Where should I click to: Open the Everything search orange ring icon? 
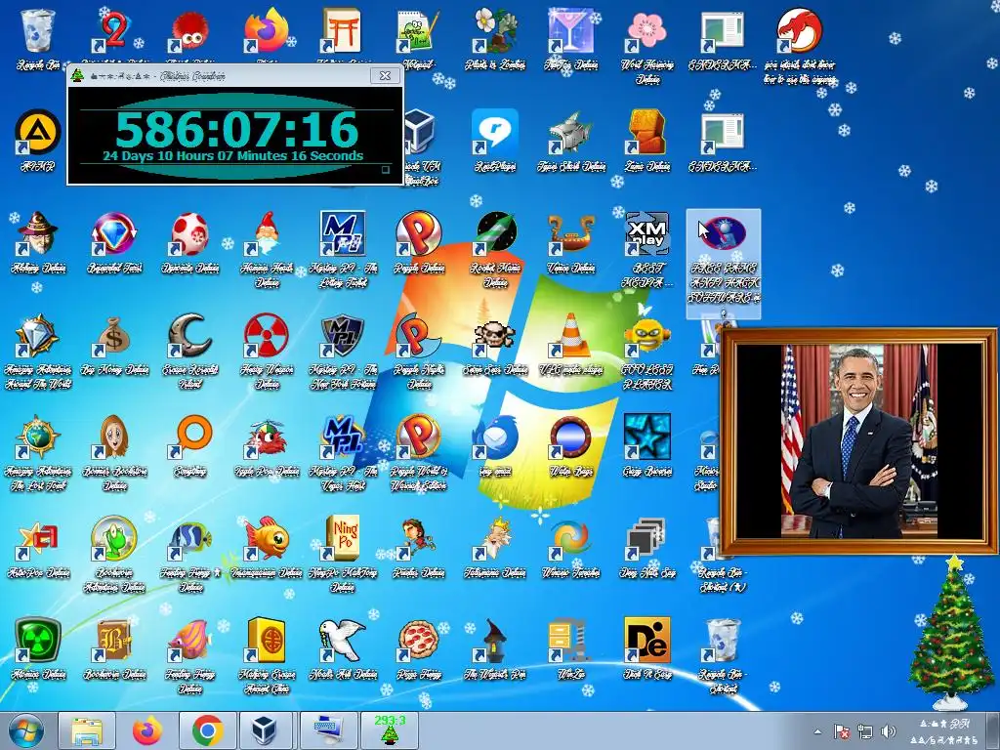pyautogui.click(x=190, y=437)
